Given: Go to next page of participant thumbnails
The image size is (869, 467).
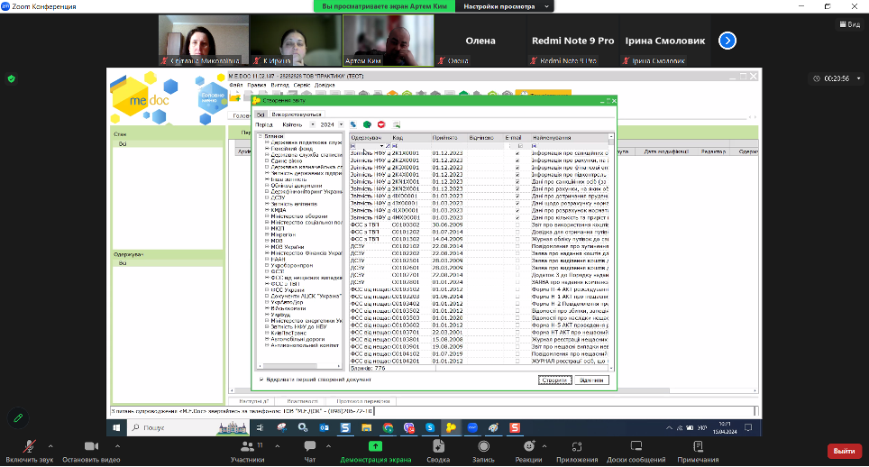Looking at the screenshot, I should (727, 41).
